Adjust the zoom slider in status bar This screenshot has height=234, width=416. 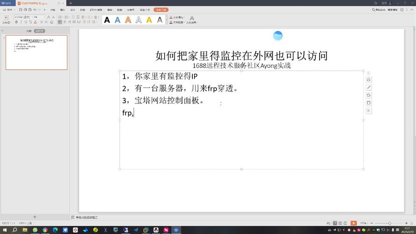tap(389, 223)
